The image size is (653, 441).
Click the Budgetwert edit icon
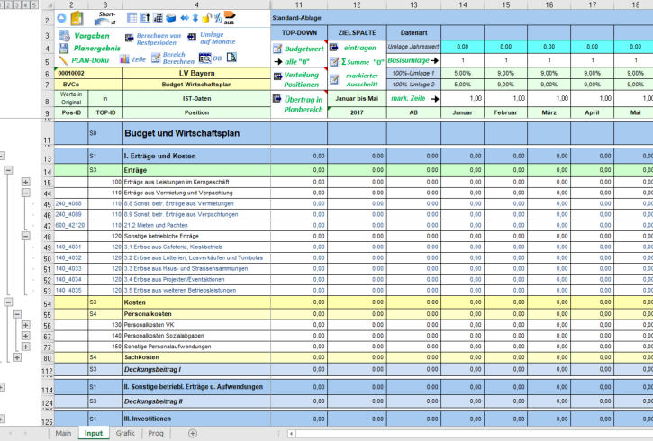click(277, 49)
